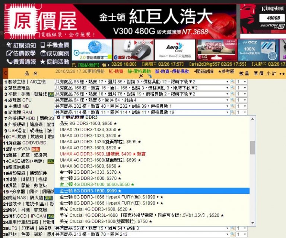286x238 pixels.
Task: Click the picture icon under header bar
Action: coord(150,76)
